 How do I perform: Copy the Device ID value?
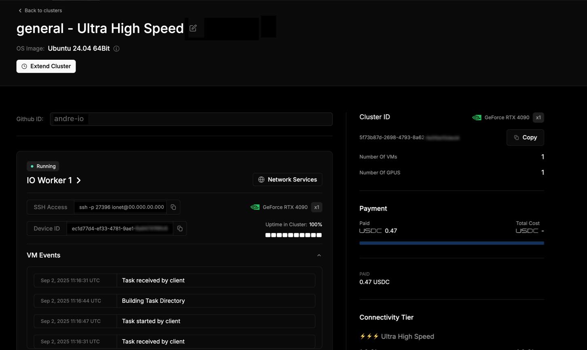pos(180,228)
